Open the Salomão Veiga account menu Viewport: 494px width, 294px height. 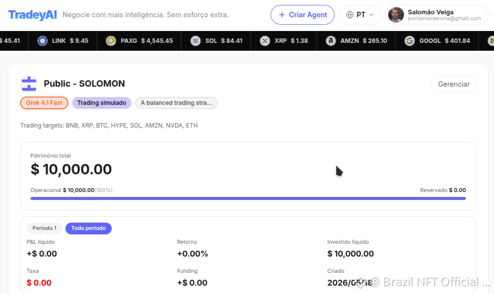437,15
